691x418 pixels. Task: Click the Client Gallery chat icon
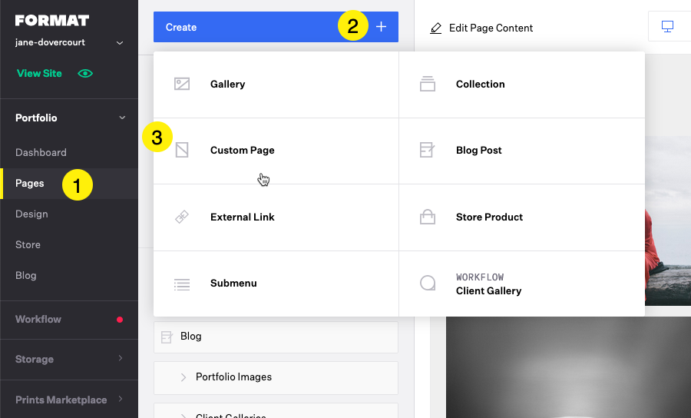428,283
